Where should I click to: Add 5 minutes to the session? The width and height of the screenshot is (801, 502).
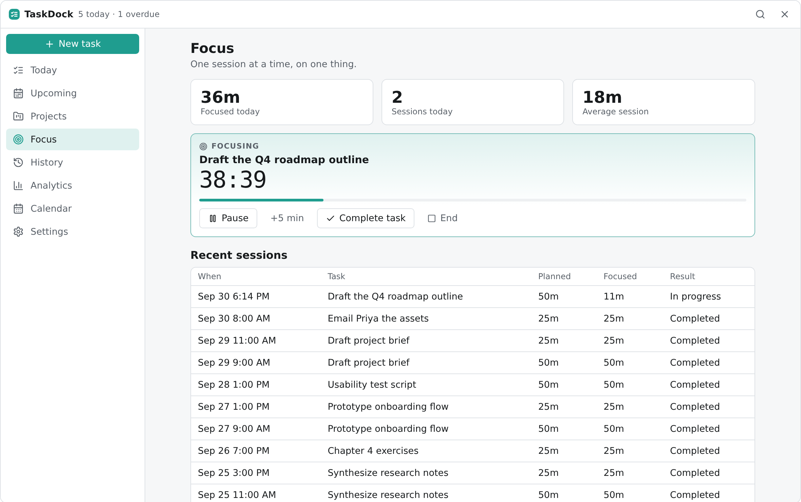287,218
